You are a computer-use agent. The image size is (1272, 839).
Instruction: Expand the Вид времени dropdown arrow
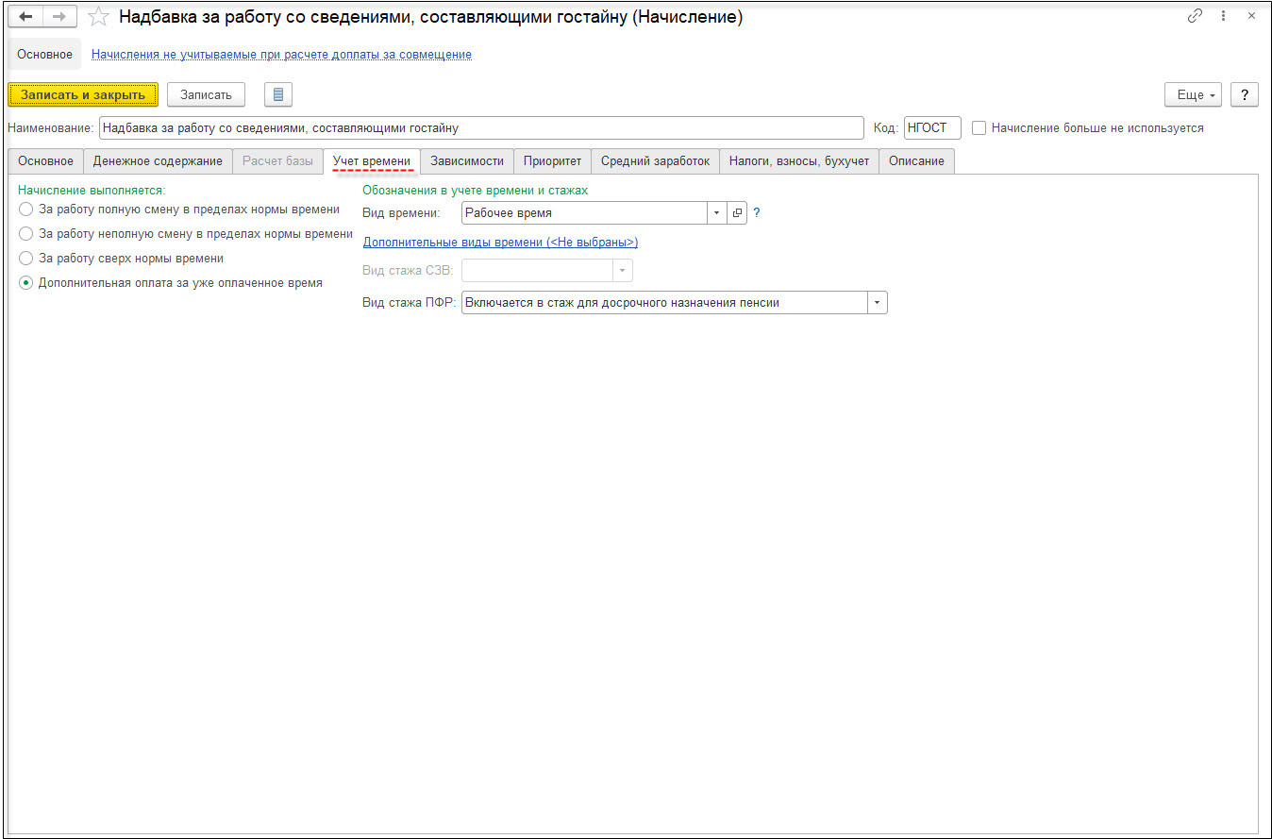coord(717,213)
